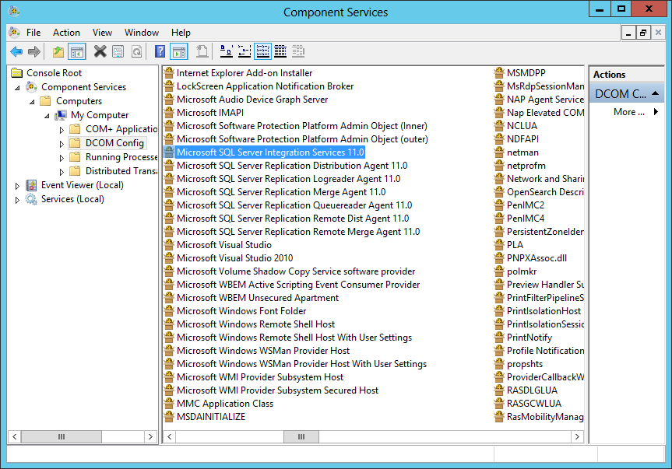This screenshot has width=672, height=469.
Task: Click the Back arrow toolbar icon
Action: [x=16, y=52]
